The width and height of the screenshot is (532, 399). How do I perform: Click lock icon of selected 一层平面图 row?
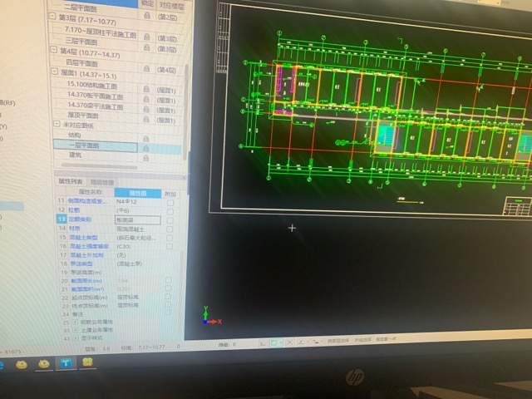pos(146,149)
